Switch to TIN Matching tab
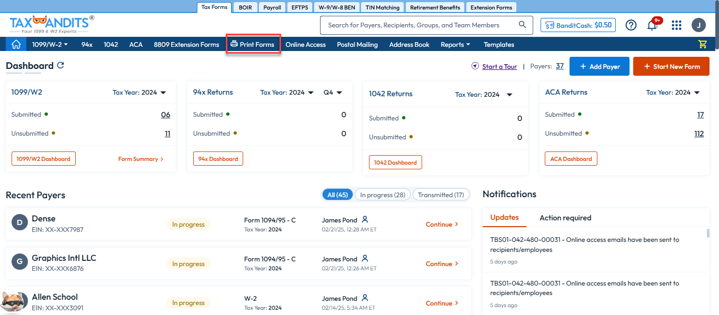 tap(383, 7)
